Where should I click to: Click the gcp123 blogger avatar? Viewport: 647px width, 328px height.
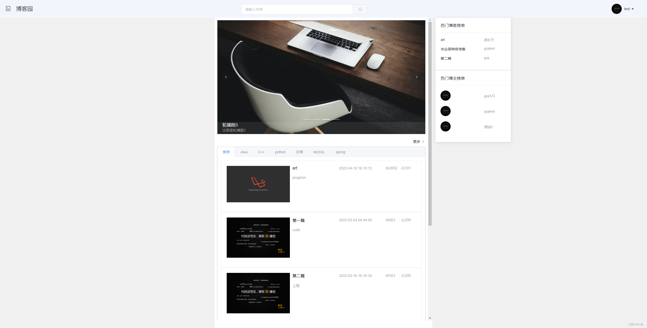(445, 96)
